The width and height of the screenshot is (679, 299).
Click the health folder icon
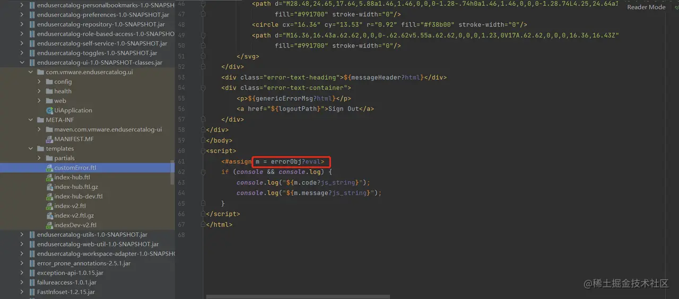(49, 91)
